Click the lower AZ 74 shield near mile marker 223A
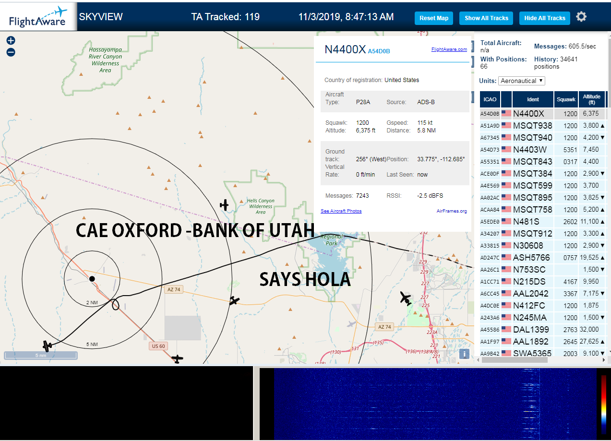This screenshot has width=611, height=441. pos(384,327)
